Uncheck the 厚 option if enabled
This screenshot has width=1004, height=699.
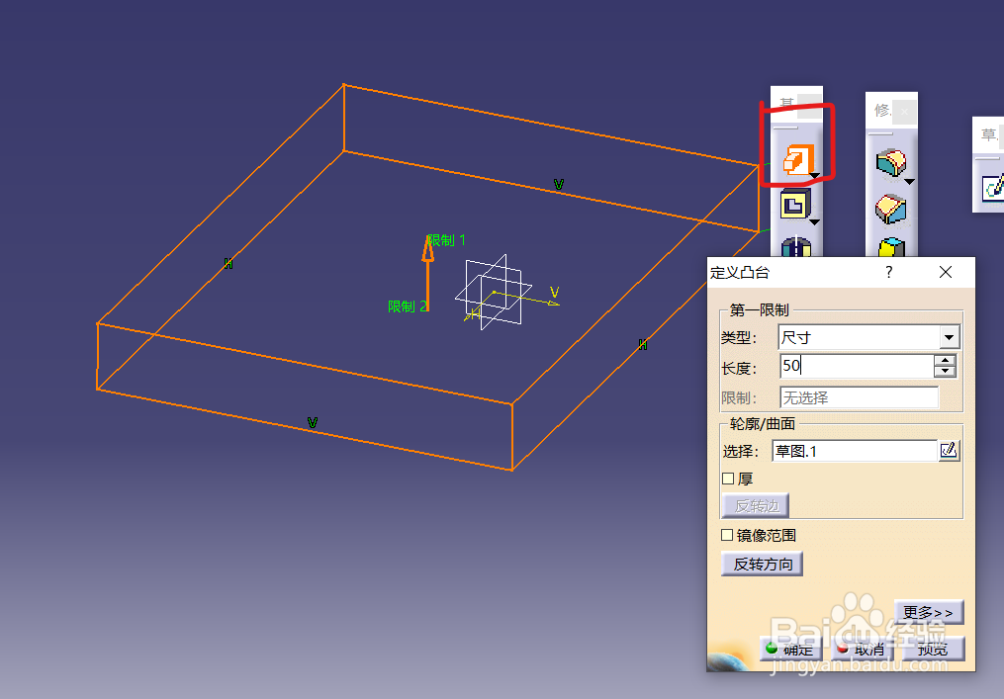(x=727, y=478)
